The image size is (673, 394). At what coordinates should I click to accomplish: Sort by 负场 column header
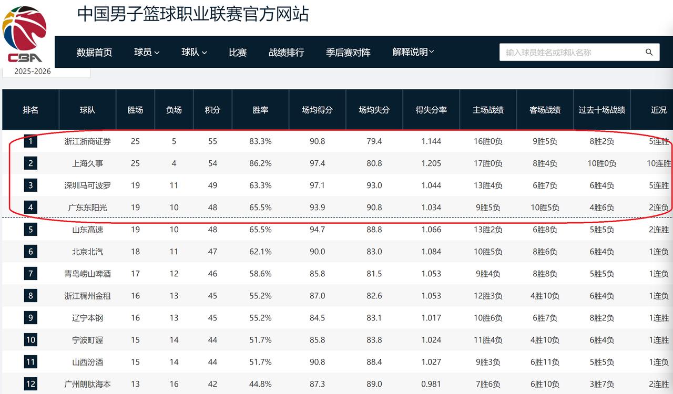click(174, 110)
